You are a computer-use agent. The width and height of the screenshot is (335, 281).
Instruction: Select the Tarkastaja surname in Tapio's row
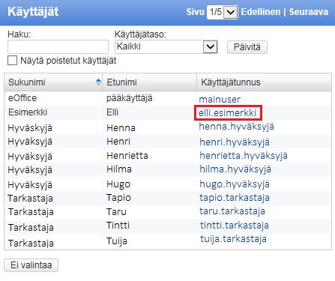click(x=31, y=199)
